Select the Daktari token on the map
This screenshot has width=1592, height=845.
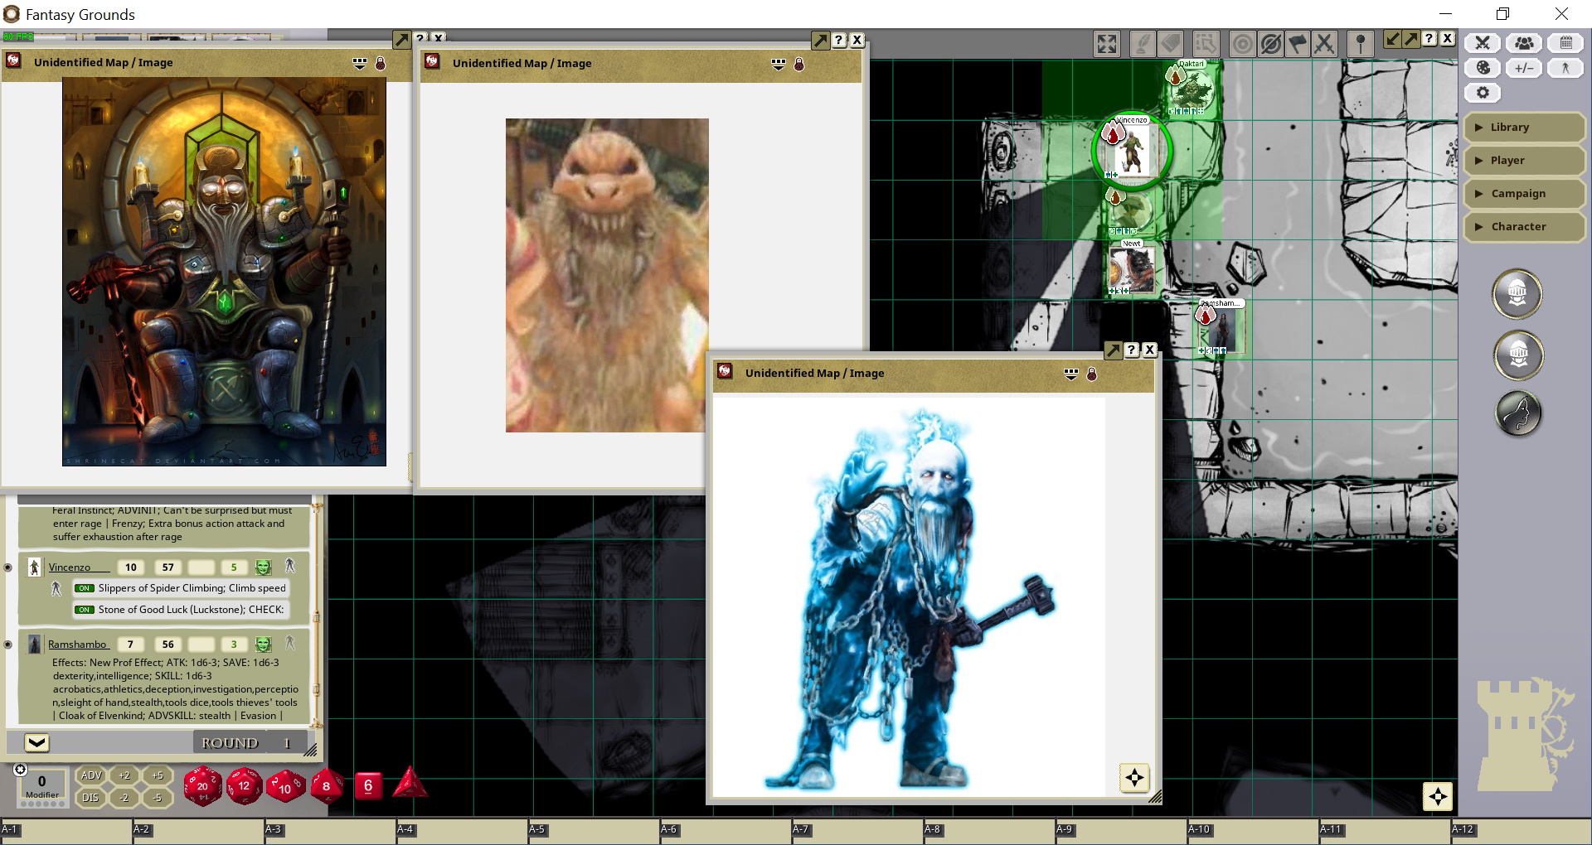pos(1192,88)
